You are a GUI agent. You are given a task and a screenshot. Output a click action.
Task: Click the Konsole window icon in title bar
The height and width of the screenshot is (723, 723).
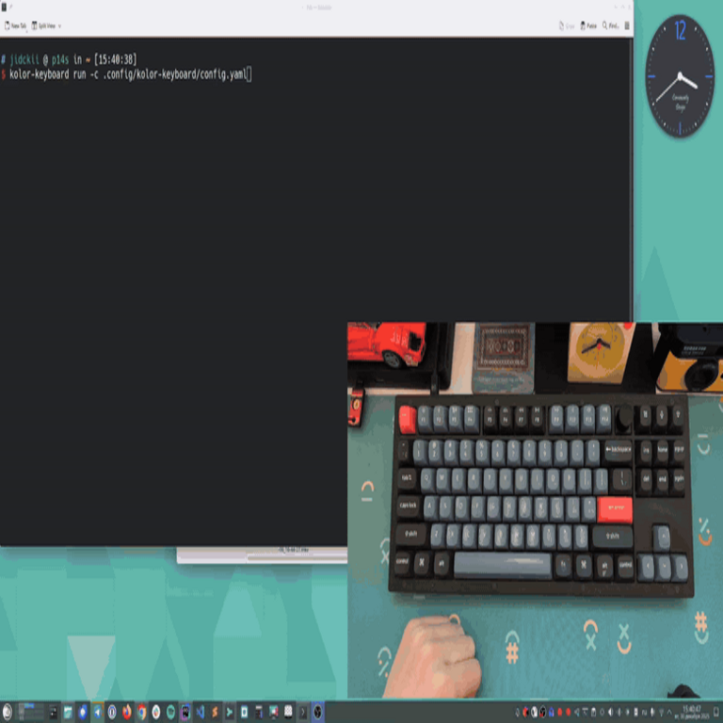[x=4, y=7]
